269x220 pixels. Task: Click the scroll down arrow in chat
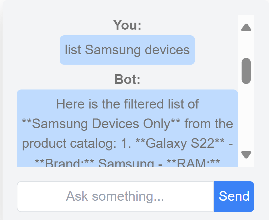[x=246, y=154]
